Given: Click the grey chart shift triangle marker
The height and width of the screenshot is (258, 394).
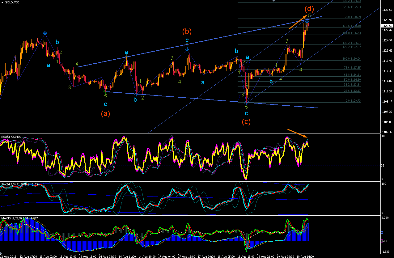Looking at the screenshot, I should [x=273, y=1].
